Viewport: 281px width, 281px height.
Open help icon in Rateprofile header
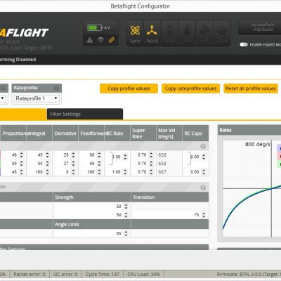point(56,88)
